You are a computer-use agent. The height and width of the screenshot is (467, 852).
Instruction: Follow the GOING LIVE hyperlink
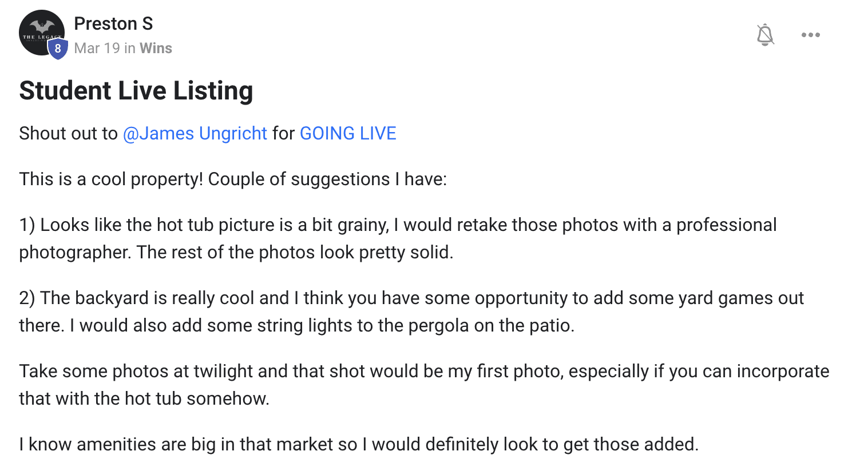348,133
